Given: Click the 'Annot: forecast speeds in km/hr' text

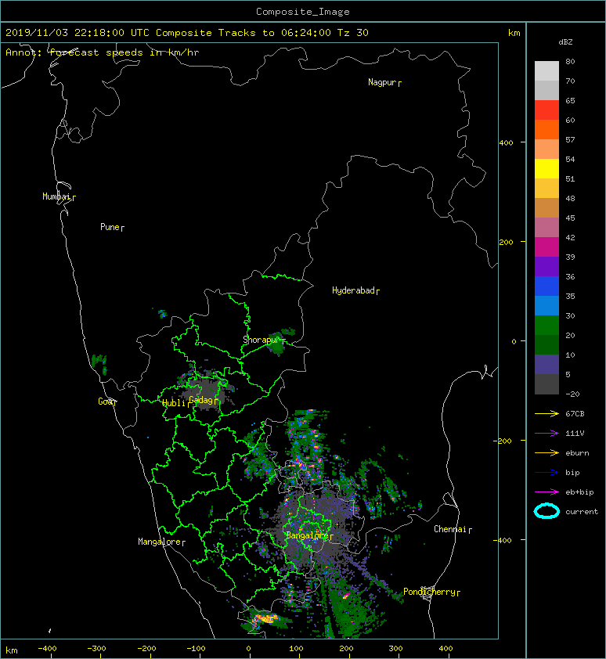Looking at the screenshot, I should click(103, 52).
